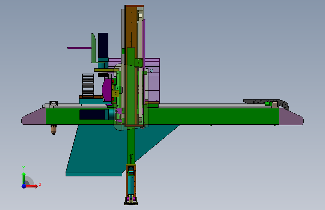The width and height of the screenshot is (325, 210).
Task: Select the thin purple horizontal rod
Action: pos(79,48)
